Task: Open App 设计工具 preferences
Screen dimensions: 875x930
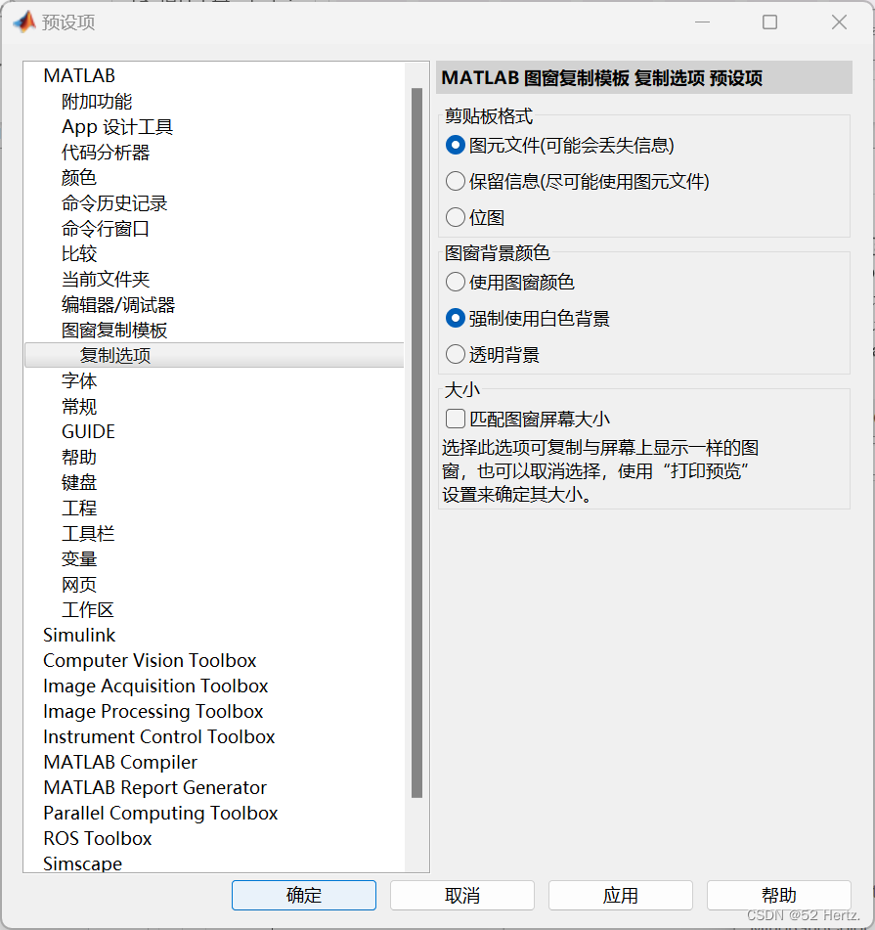Action: point(117,127)
